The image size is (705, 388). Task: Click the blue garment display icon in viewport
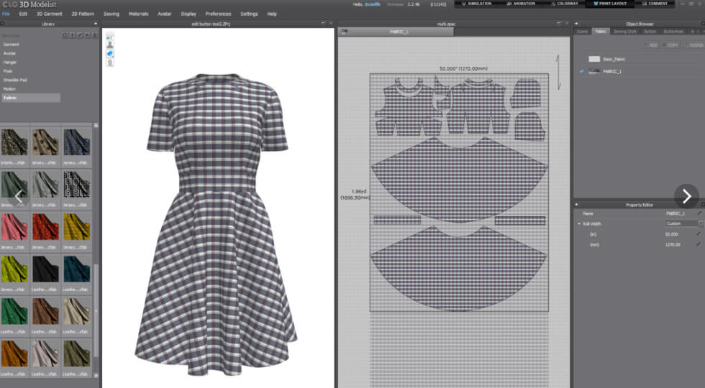(110, 53)
